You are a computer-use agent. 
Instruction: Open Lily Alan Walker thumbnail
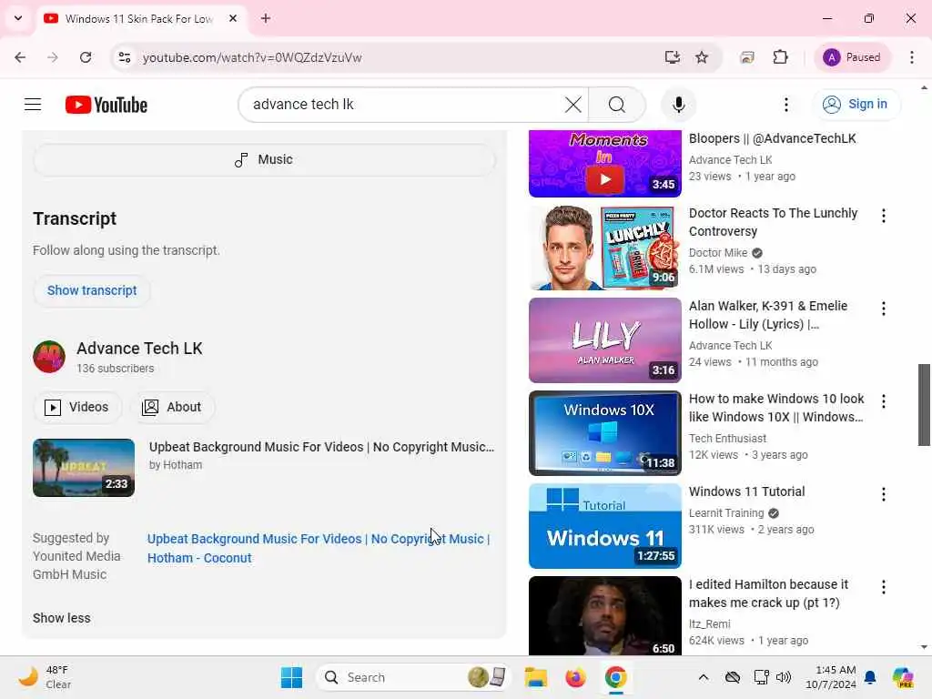tap(605, 340)
